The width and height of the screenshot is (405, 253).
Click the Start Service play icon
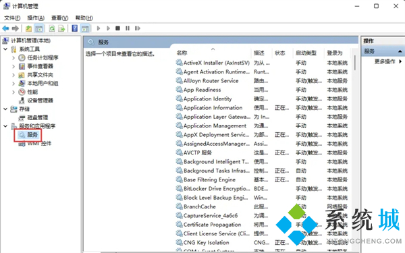coord(99,28)
